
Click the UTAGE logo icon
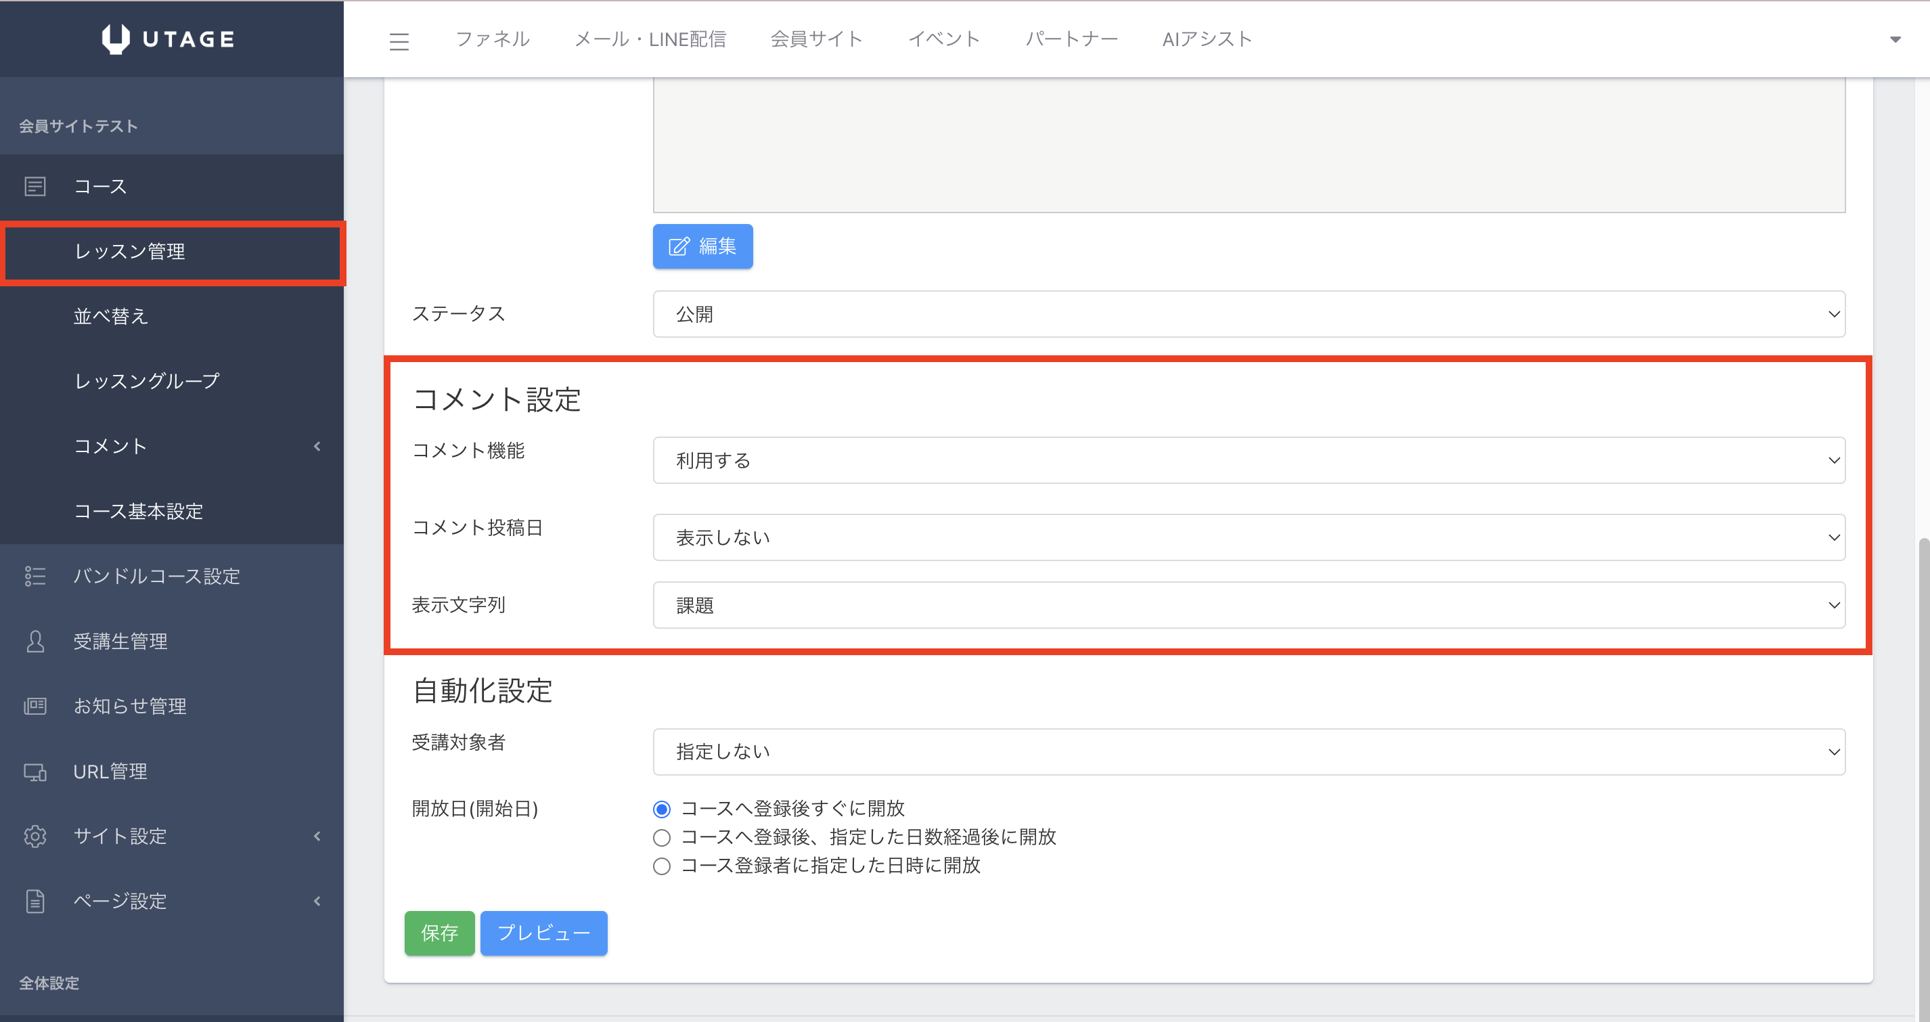[115, 39]
